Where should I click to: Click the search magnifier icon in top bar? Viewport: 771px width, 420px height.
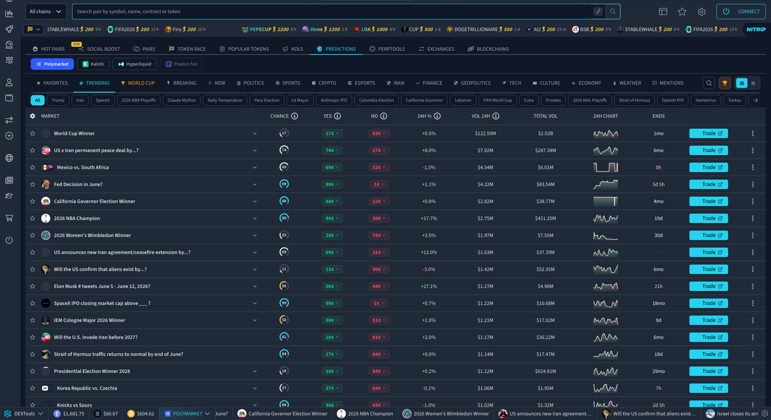coord(613,11)
